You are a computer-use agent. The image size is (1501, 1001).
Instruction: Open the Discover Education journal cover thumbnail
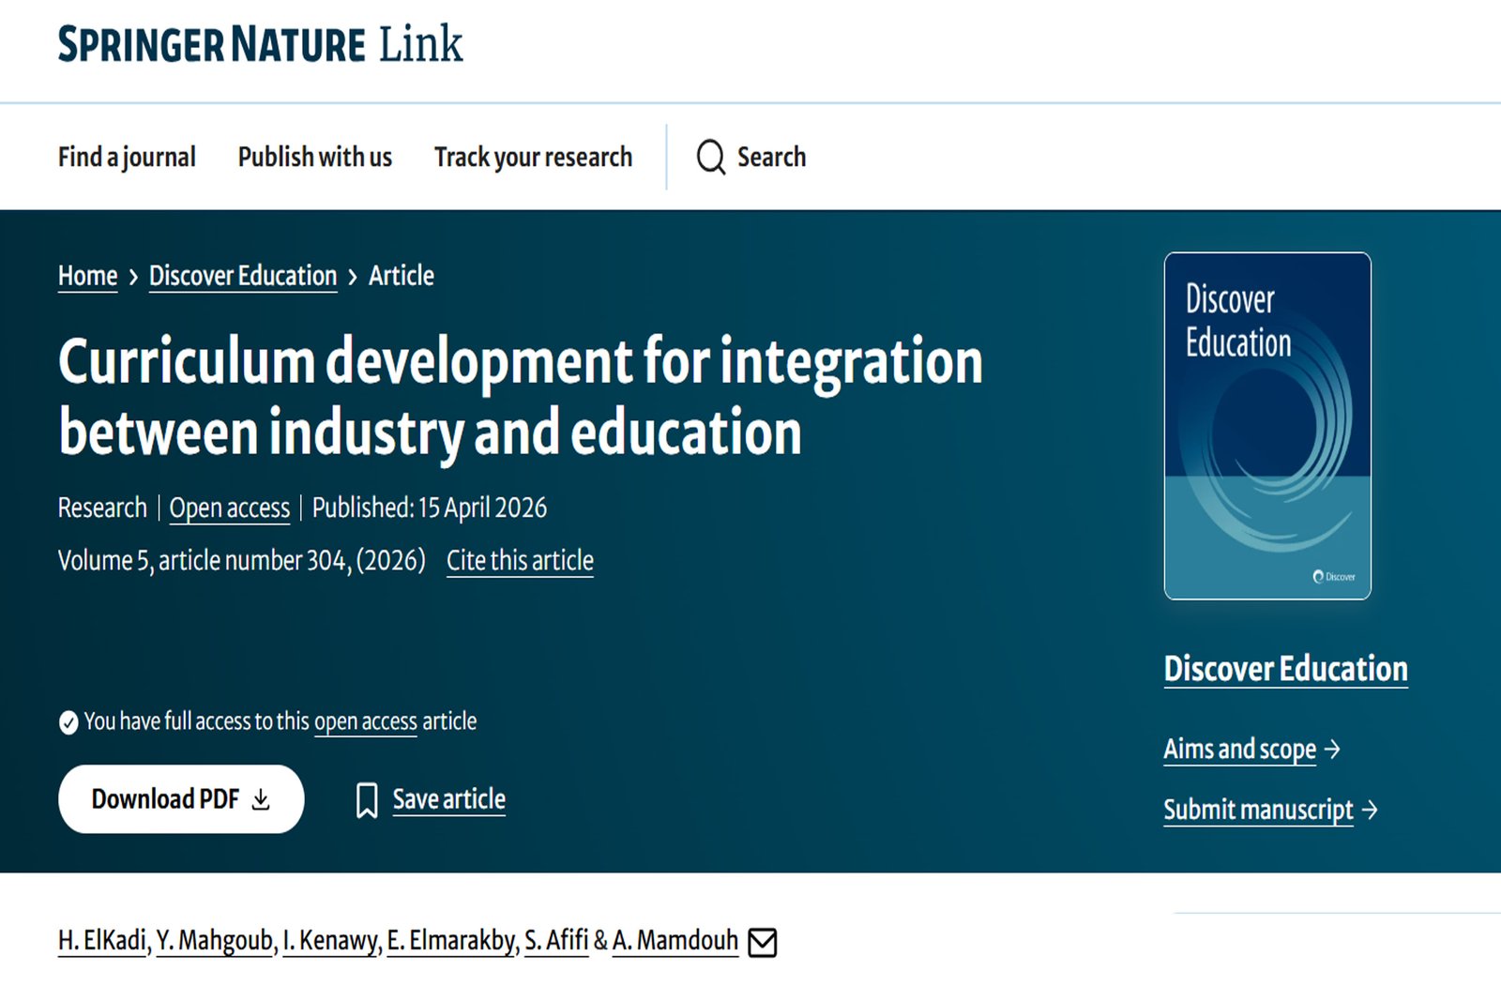[x=1267, y=426]
